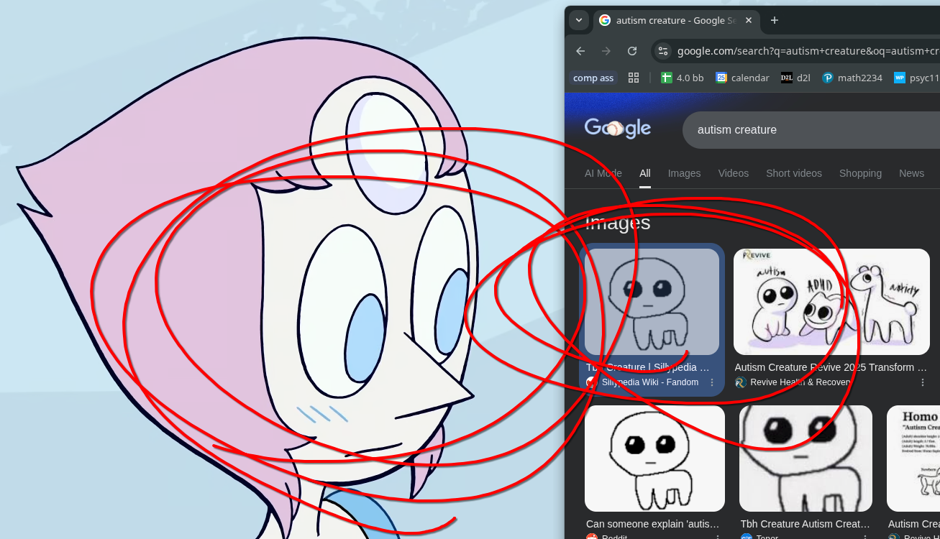Go forward in browser history
Image resolution: width=940 pixels, height=539 pixels.
click(606, 51)
